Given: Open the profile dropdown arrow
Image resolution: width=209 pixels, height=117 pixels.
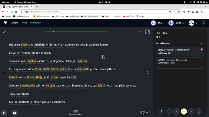Looking at the screenshot, I should [197, 23].
